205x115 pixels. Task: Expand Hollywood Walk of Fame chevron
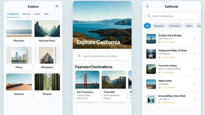pos(195,54)
